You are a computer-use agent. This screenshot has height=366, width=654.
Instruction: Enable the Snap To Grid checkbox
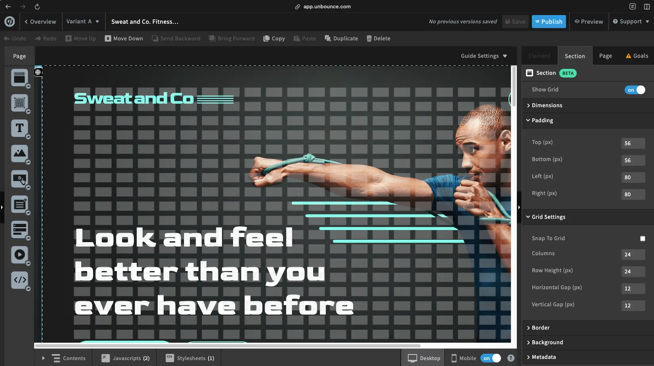coord(643,239)
